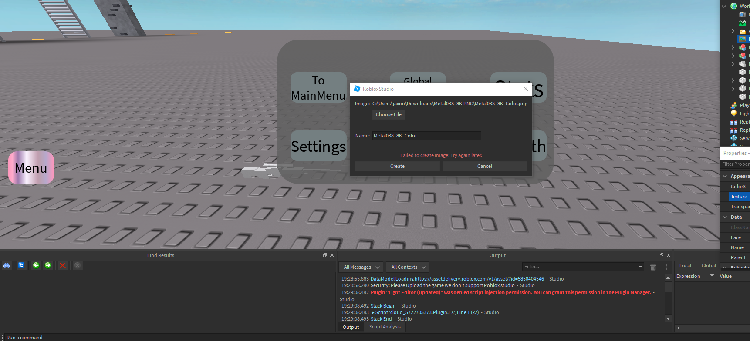Clear output with the trash can icon
750x341 pixels.
point(653,267)
